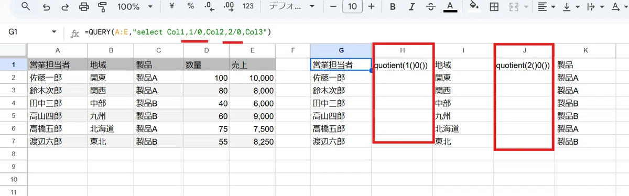Select row 1 header
The height and width of the screenshot is (196, 629).
pos(13,66)
